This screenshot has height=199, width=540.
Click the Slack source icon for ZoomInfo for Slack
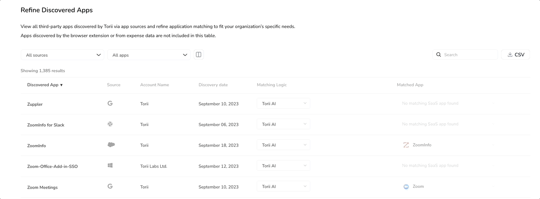(110, 124)
